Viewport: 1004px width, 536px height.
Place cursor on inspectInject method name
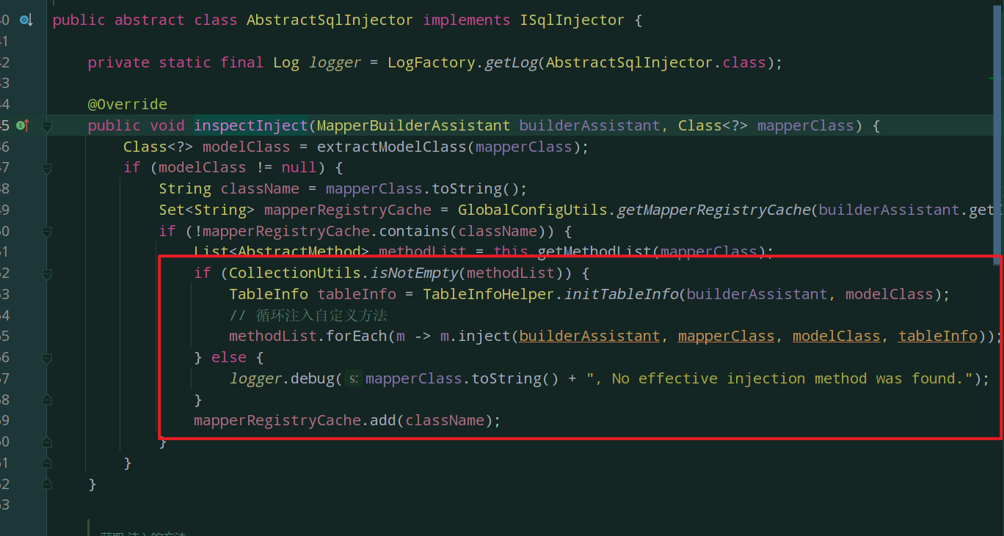(251, 125)
